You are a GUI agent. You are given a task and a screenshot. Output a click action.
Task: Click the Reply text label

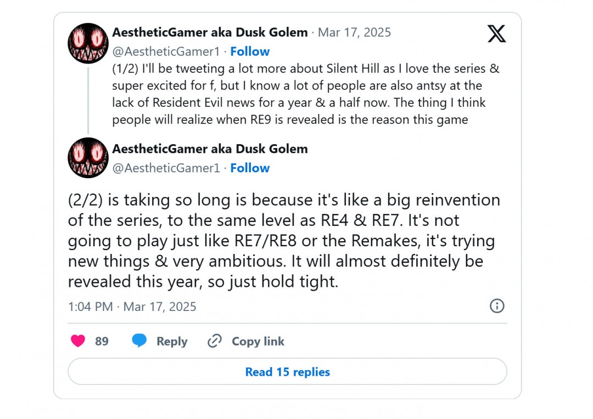coord(172,341)
